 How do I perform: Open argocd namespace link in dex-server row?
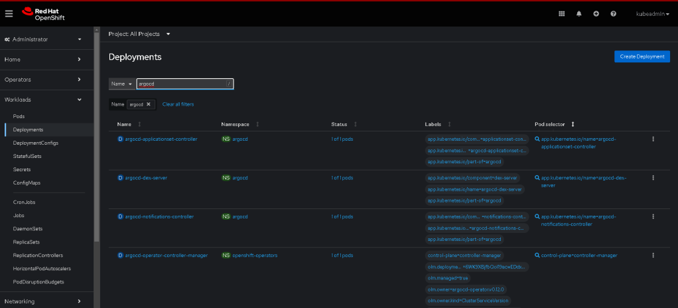point(240,178)
